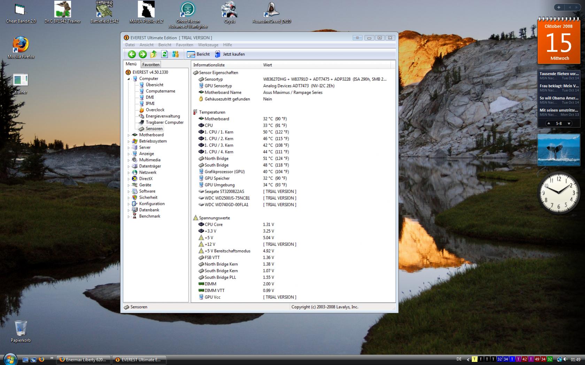Expand the Datenträger tree node

click(x=129, y=166)
